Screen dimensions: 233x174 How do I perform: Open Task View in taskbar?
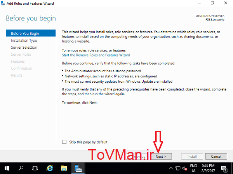tap(35, 168)
